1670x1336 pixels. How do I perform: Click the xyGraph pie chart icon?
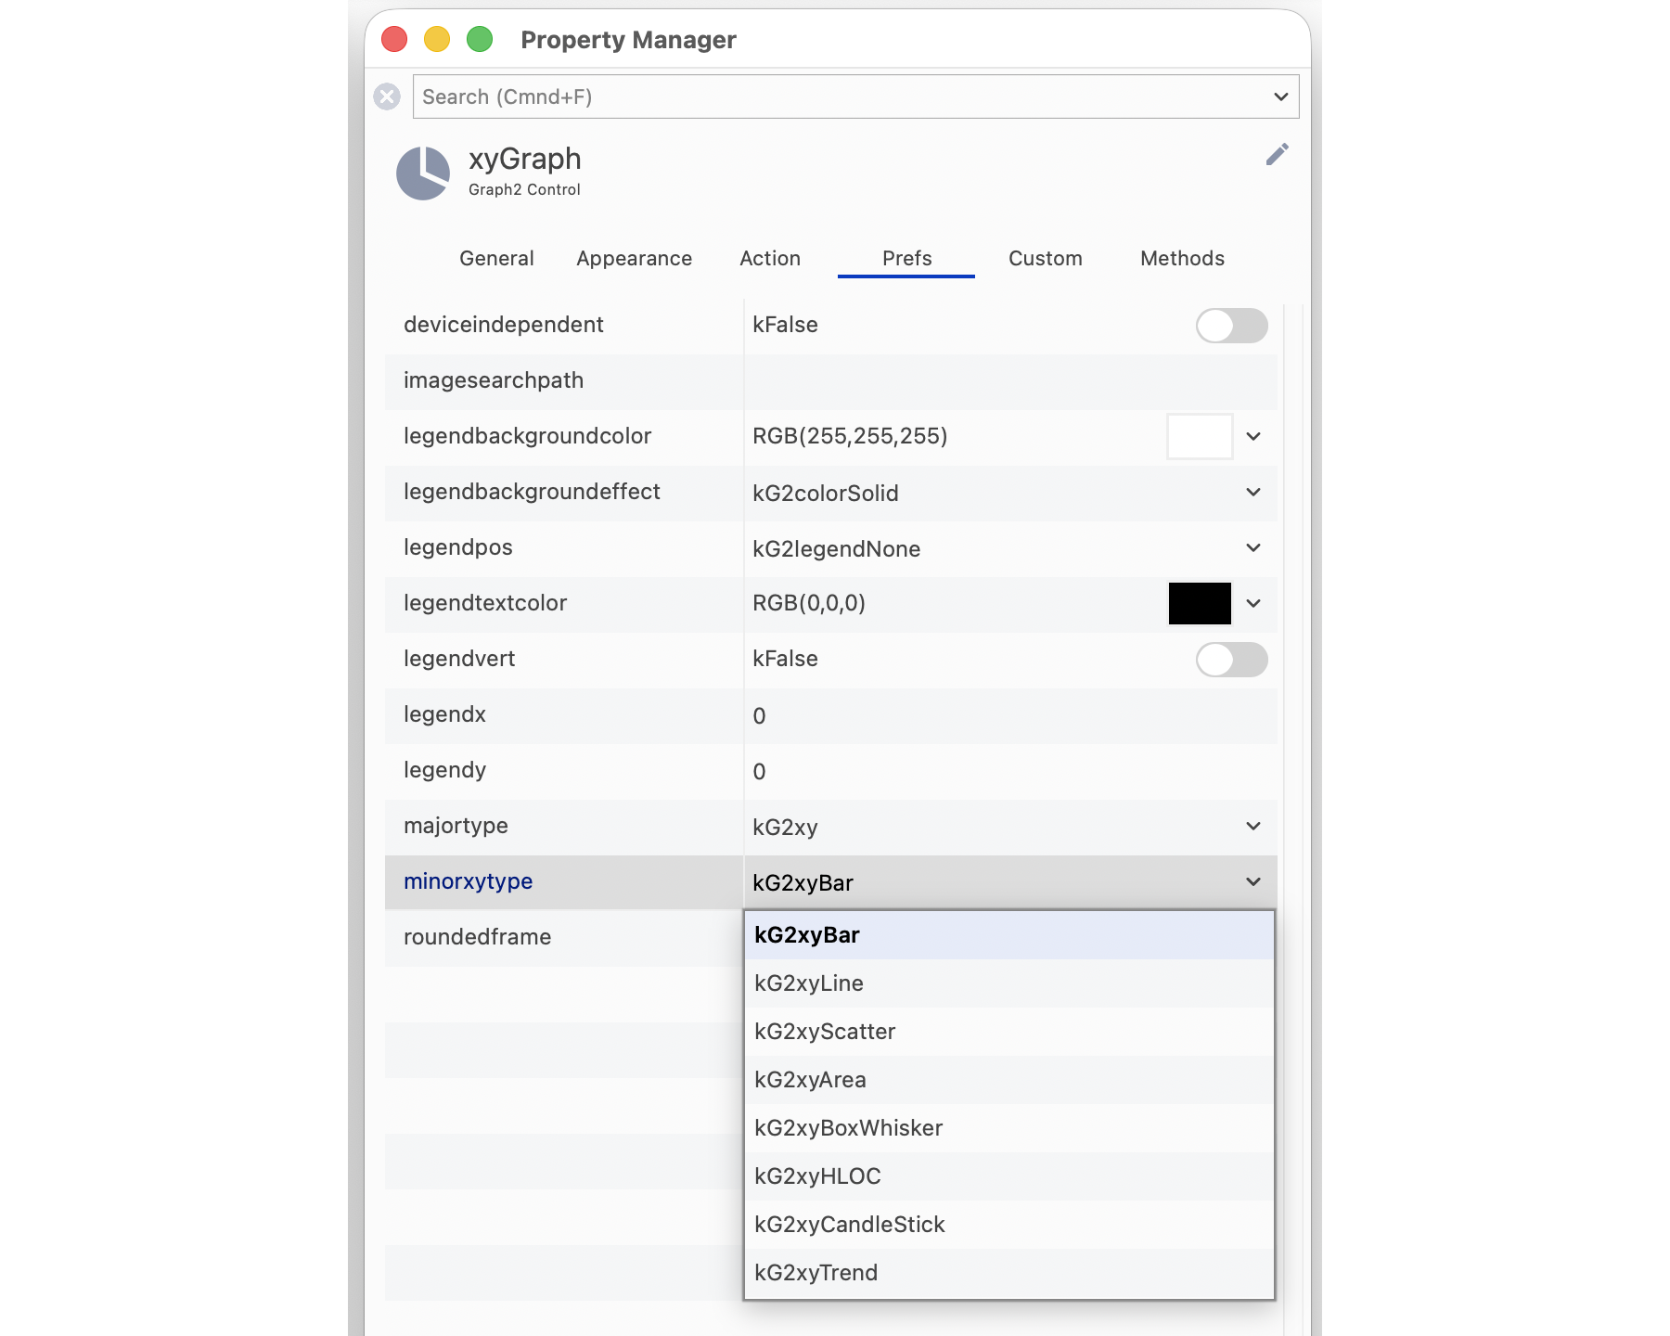click(423, 173)
